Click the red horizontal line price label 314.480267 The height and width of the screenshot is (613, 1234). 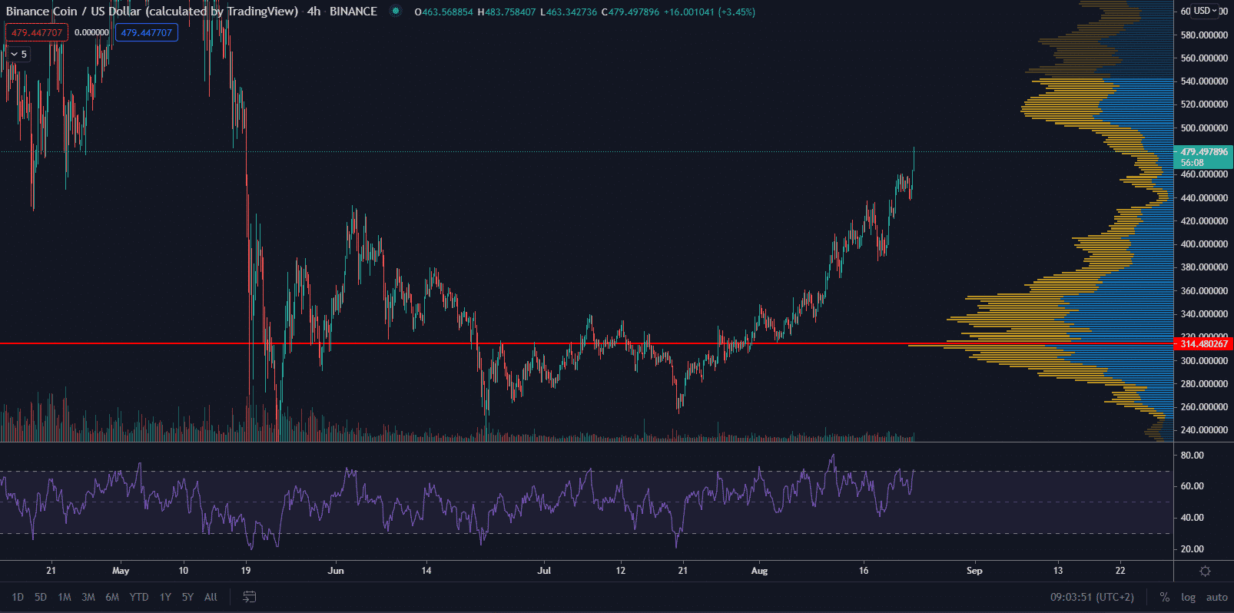click(1203, 343)
